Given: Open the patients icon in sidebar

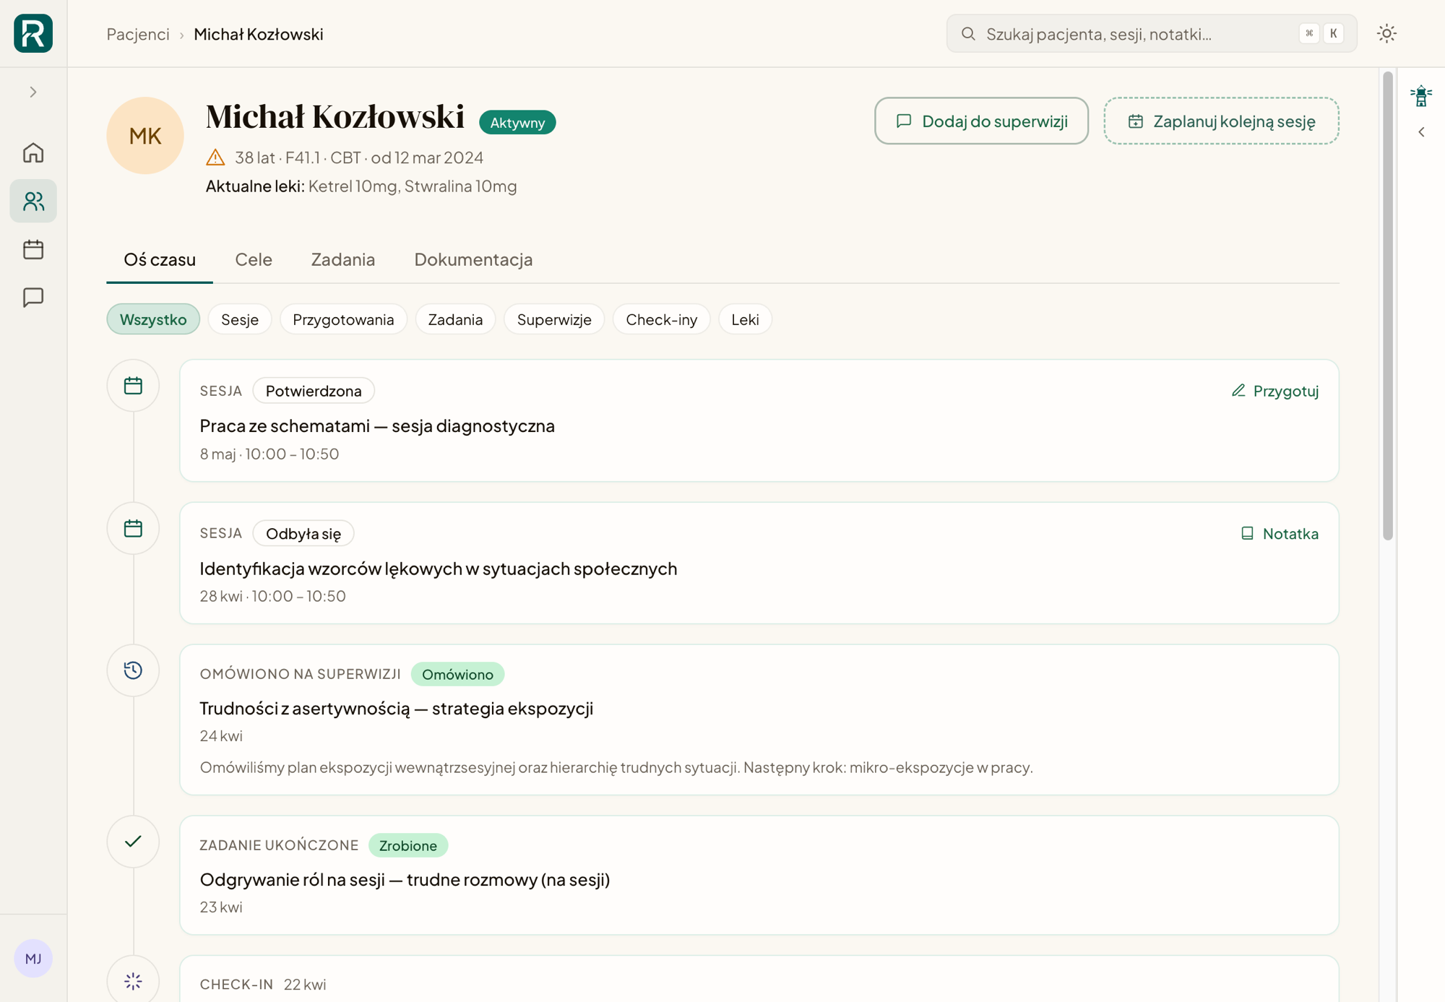Looking at the screenshot, I should point(33,201).
